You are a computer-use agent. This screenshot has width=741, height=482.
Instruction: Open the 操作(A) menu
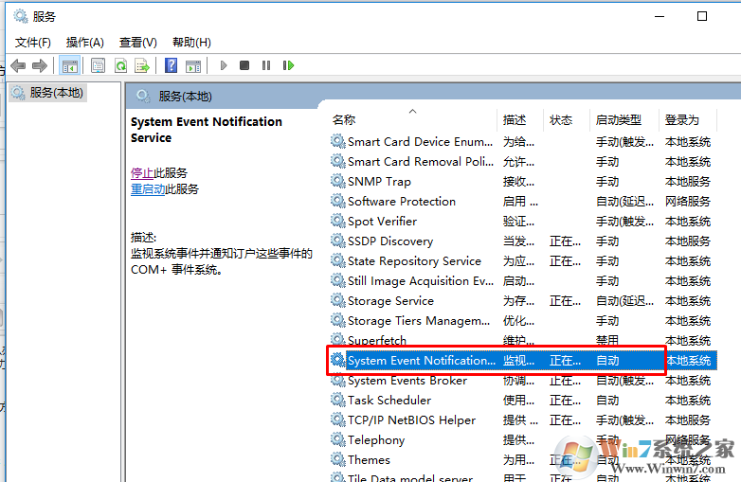point(84,42)
